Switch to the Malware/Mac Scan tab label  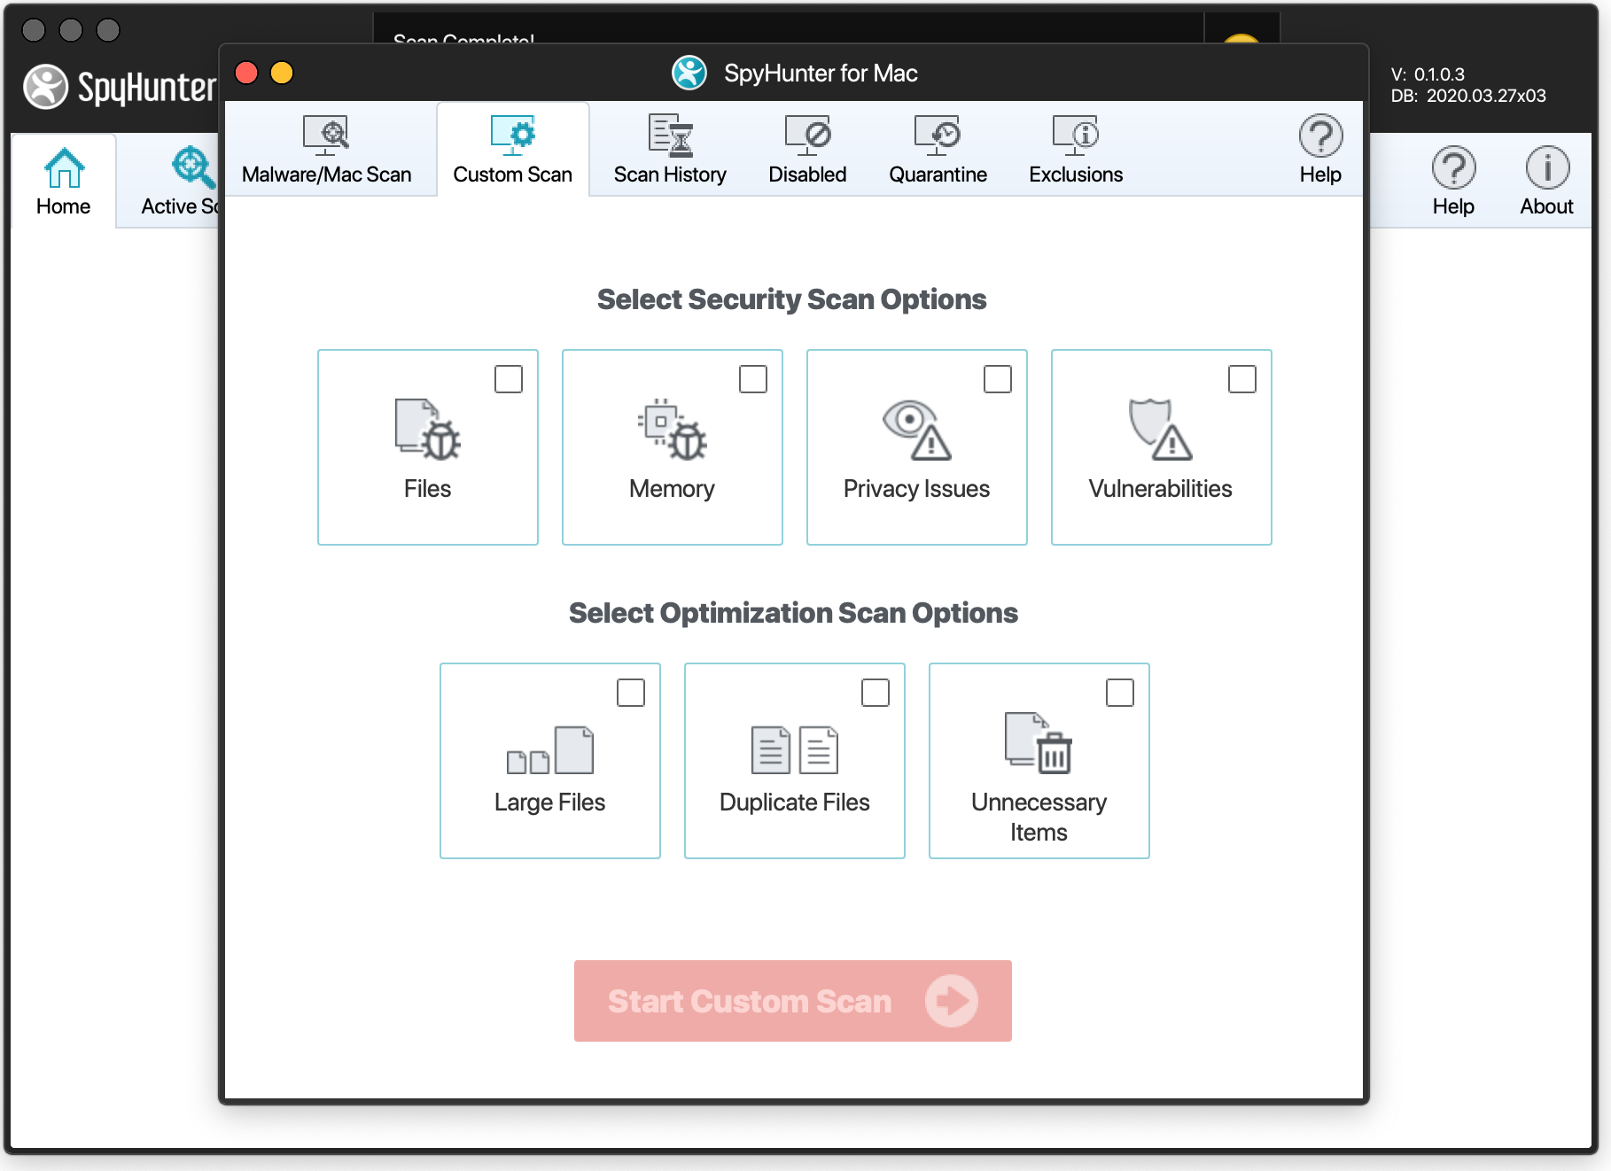327,174
